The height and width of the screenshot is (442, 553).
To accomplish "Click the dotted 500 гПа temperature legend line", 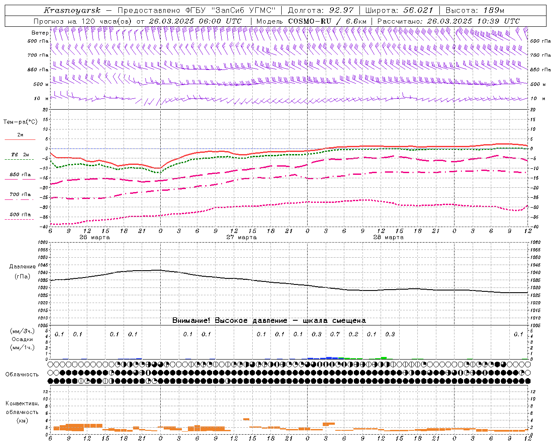I will [19, 220].
